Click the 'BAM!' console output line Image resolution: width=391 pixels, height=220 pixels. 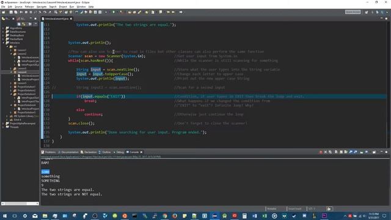[x=45, y=163]
